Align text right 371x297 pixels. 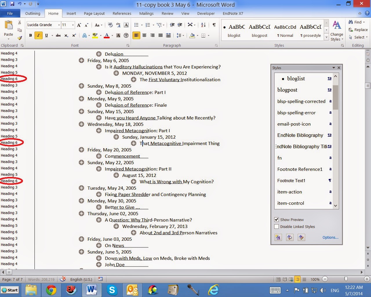152,35
